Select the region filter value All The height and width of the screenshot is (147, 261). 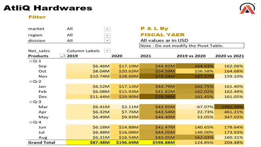[70, 35]
